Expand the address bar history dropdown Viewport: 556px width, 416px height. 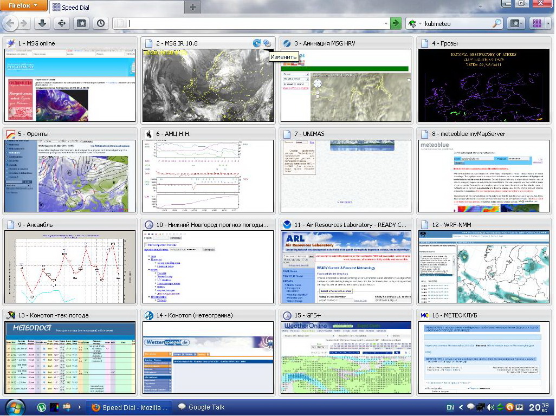[x=386, y=23]
